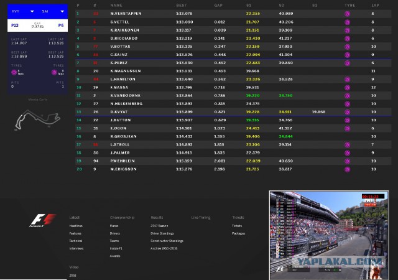Screen dimensions: 398x280
Task: Open the Video footer heading
Action: 74,267
